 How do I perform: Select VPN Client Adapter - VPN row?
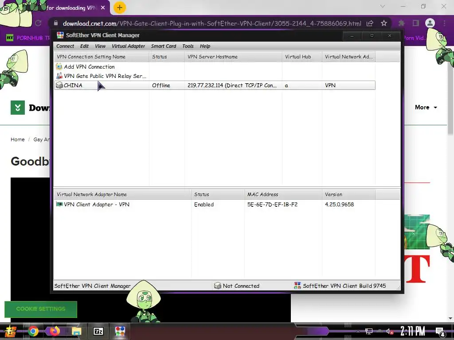(97, 205)
